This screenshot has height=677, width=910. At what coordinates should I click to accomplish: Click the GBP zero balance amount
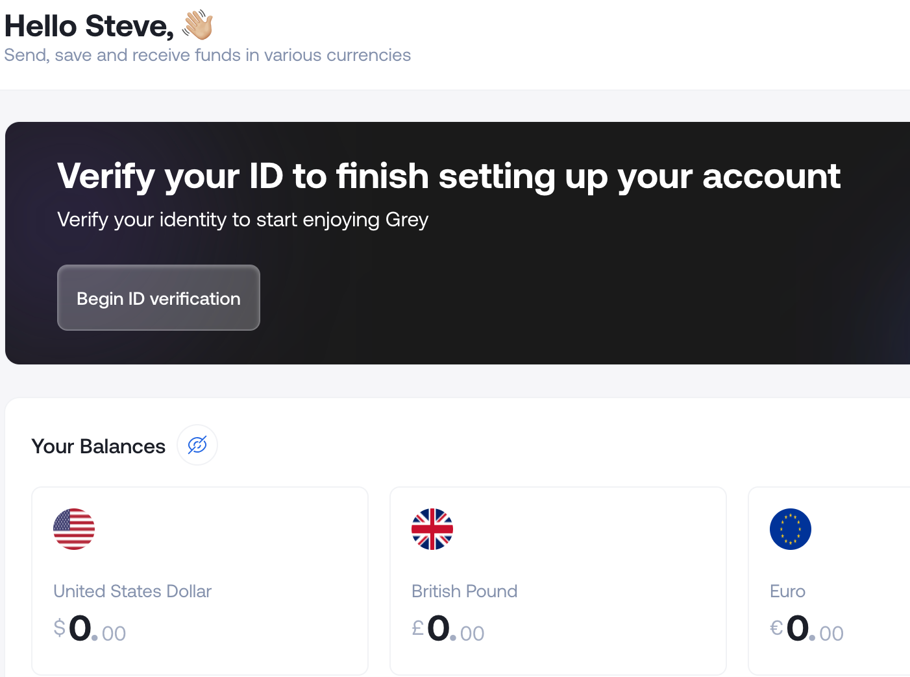447,629
